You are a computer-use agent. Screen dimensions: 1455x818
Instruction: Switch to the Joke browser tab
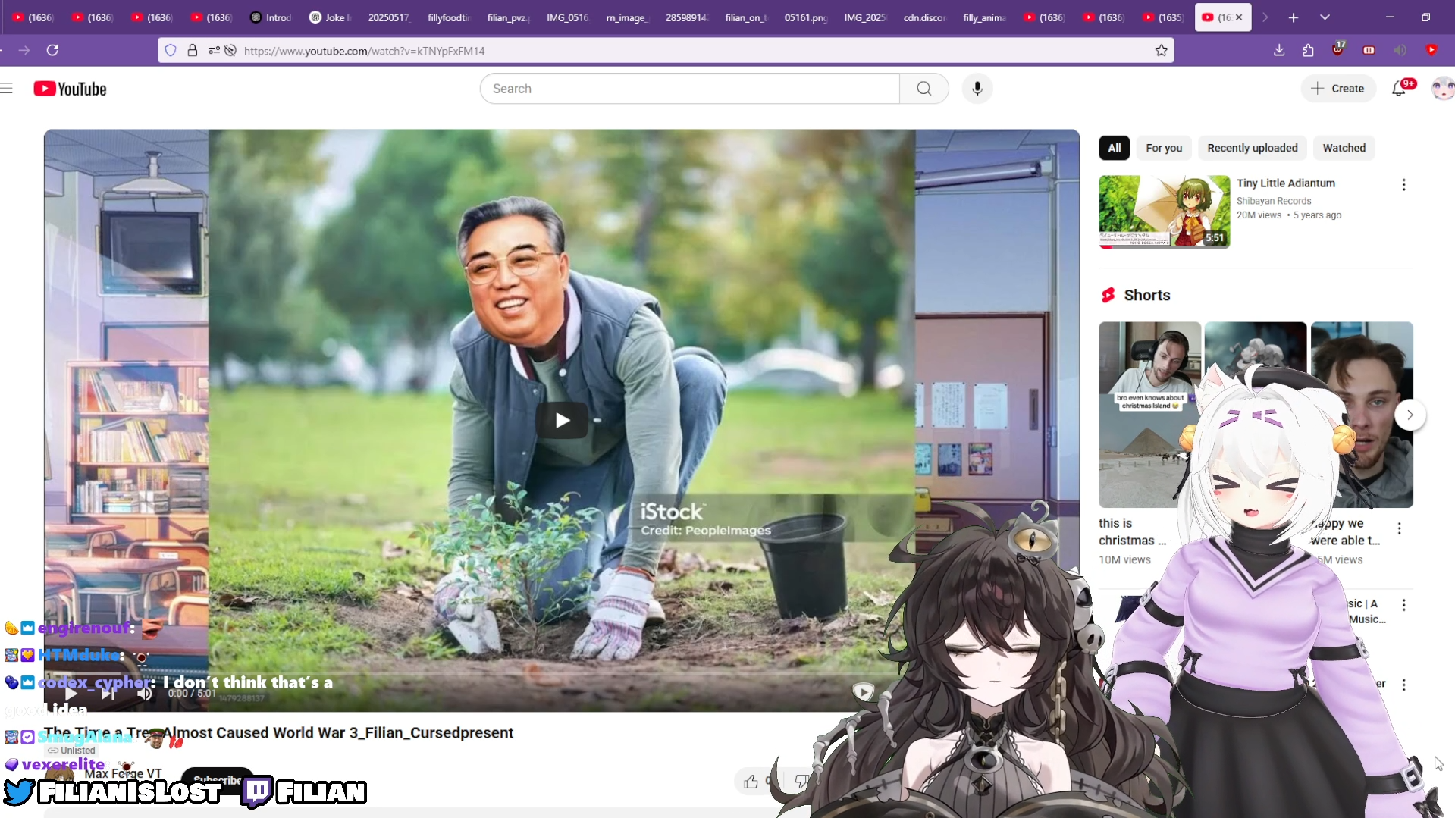(331, 17)
